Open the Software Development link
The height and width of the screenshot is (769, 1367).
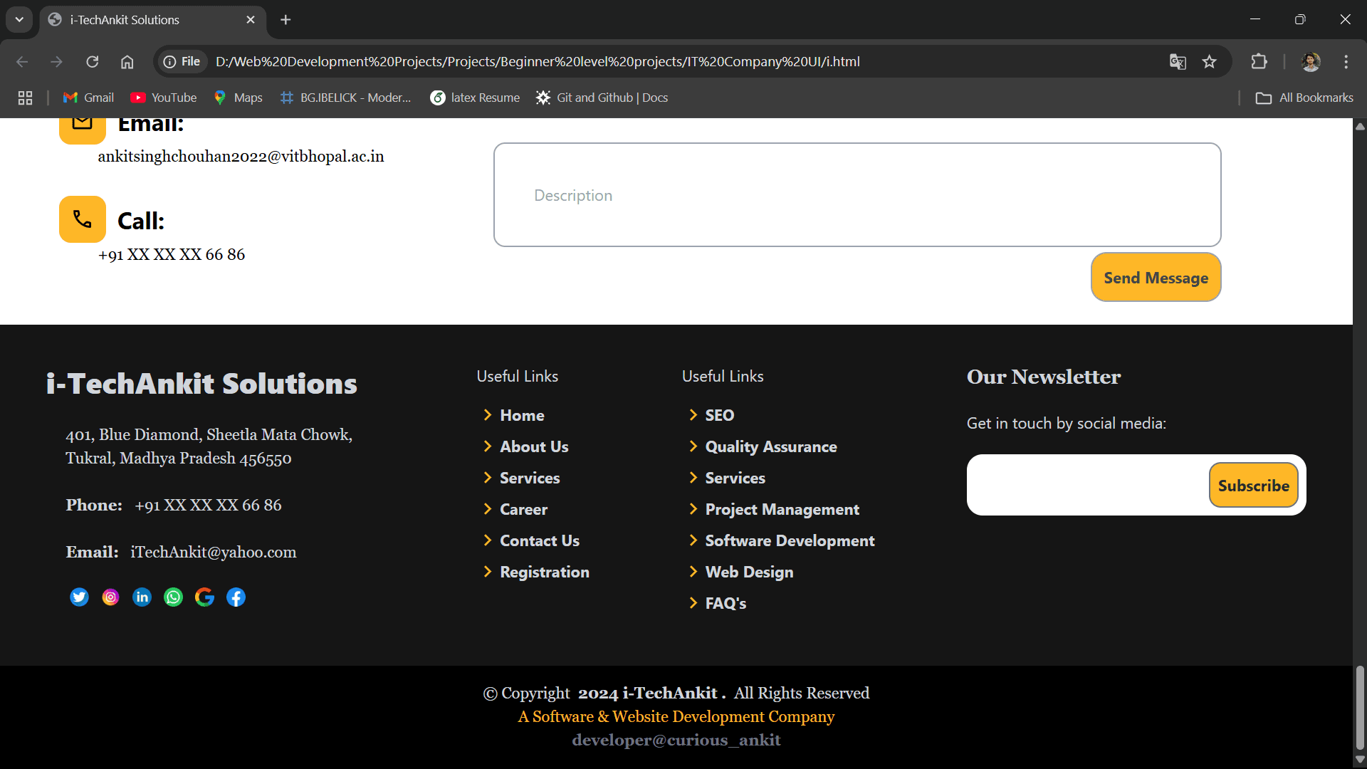pyautogui.click(x=790, y=540)
